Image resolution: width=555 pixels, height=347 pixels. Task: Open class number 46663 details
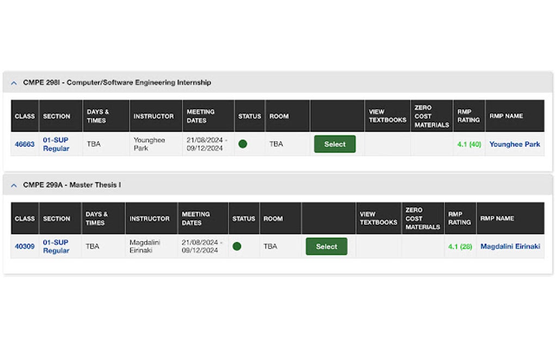(24, 144)
